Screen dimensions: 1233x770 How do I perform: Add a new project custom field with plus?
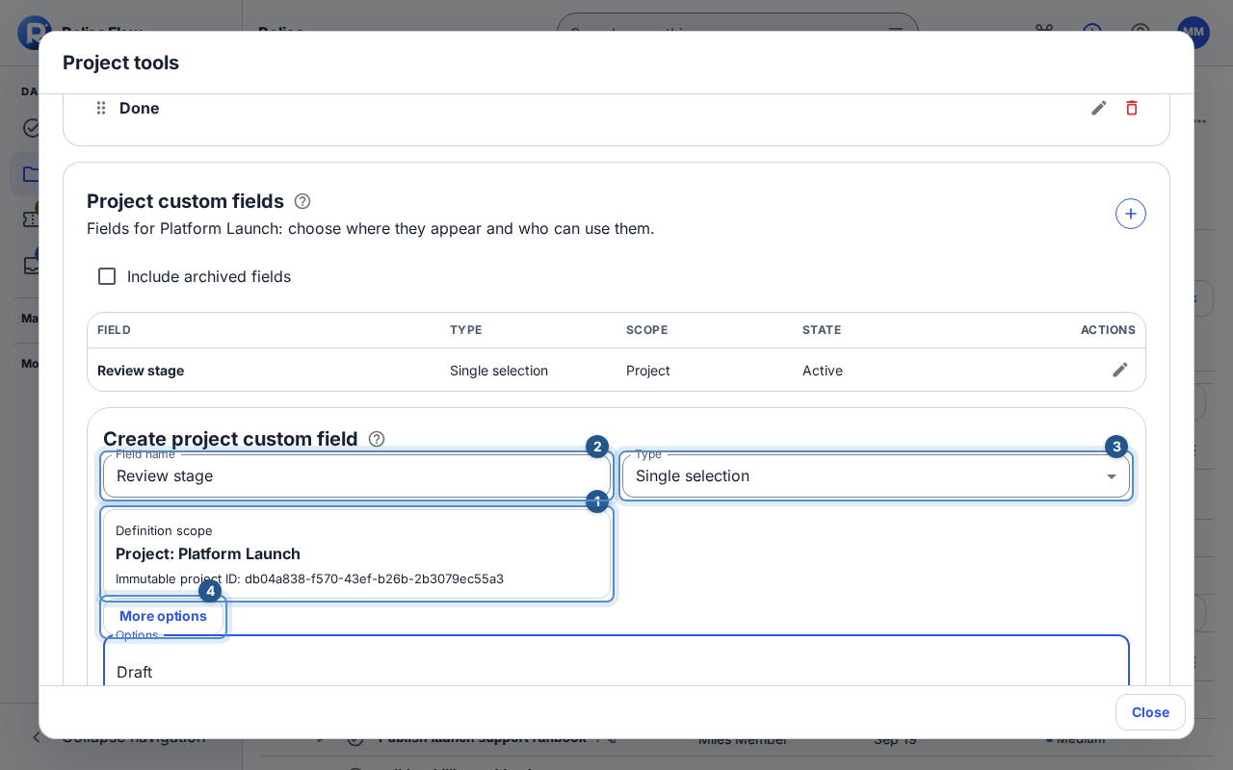(1131, 214)
